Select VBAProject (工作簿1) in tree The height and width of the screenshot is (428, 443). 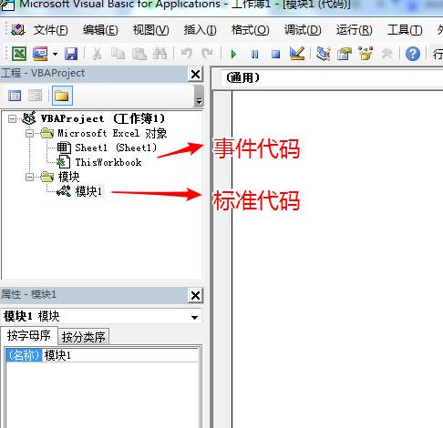pos(103,118)
